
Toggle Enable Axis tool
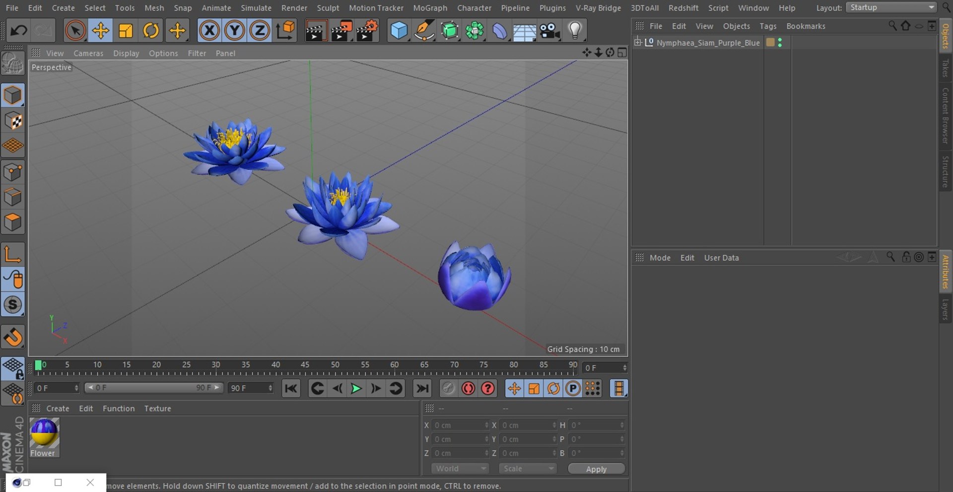pyautogui.click(x=13, y=254)
